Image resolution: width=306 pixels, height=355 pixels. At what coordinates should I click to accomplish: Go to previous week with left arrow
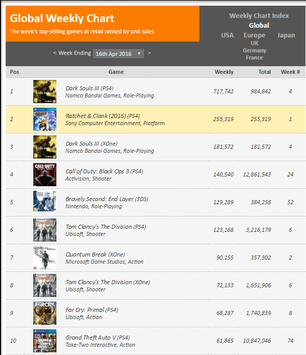[55, 53]
